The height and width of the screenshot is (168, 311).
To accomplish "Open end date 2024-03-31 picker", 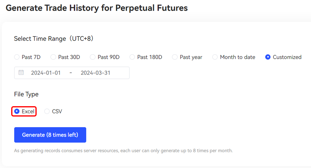I will pyautogui.click(x=95, y=73).
